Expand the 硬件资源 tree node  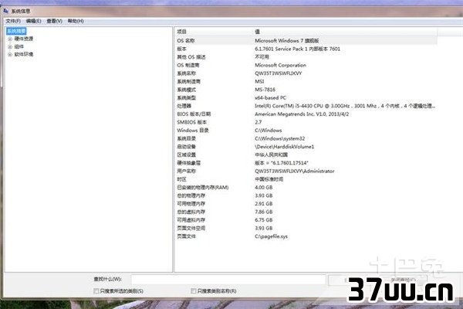10,39
